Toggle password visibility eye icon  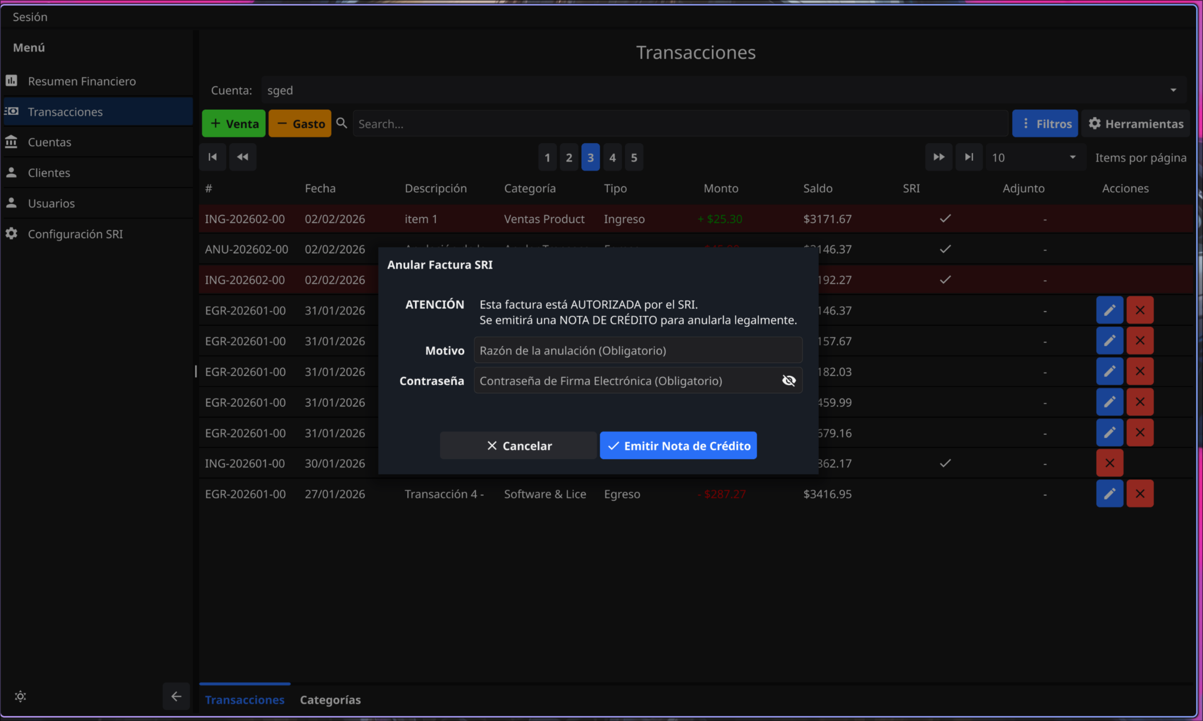tap(788, 380)
